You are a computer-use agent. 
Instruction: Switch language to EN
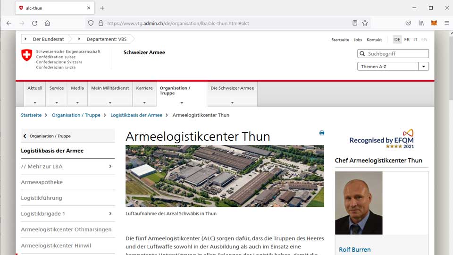click(424, 40)
